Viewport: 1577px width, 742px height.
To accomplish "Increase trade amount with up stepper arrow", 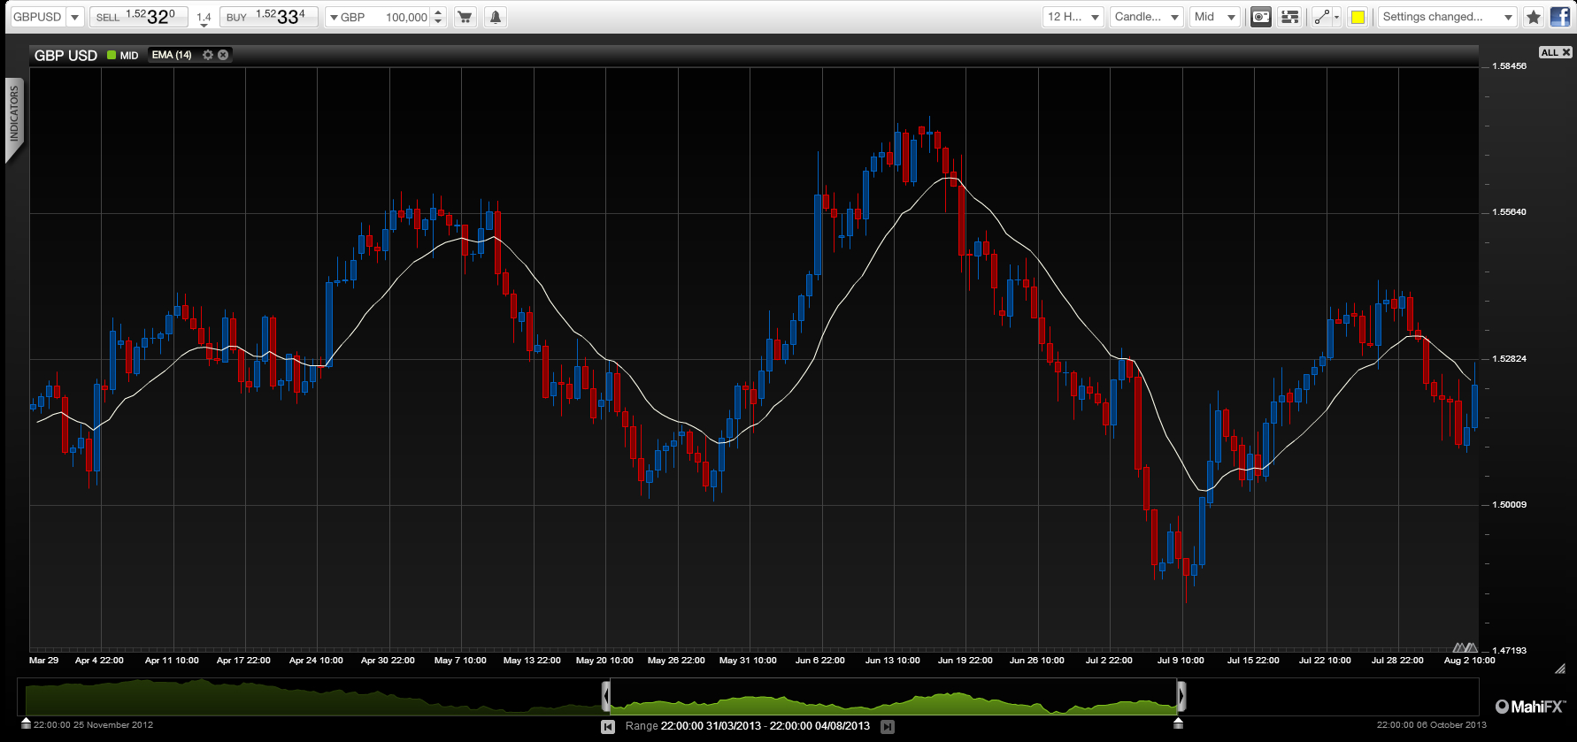I will click(x=438, y=12).
